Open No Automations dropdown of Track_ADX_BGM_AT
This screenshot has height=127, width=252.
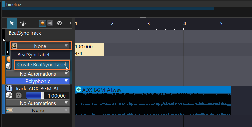(37, 103)
